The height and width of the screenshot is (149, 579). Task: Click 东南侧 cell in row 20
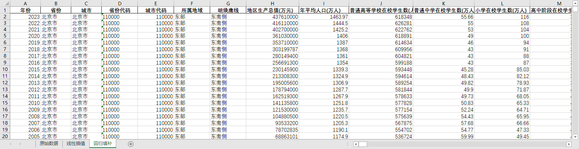(x=228, y=136)
